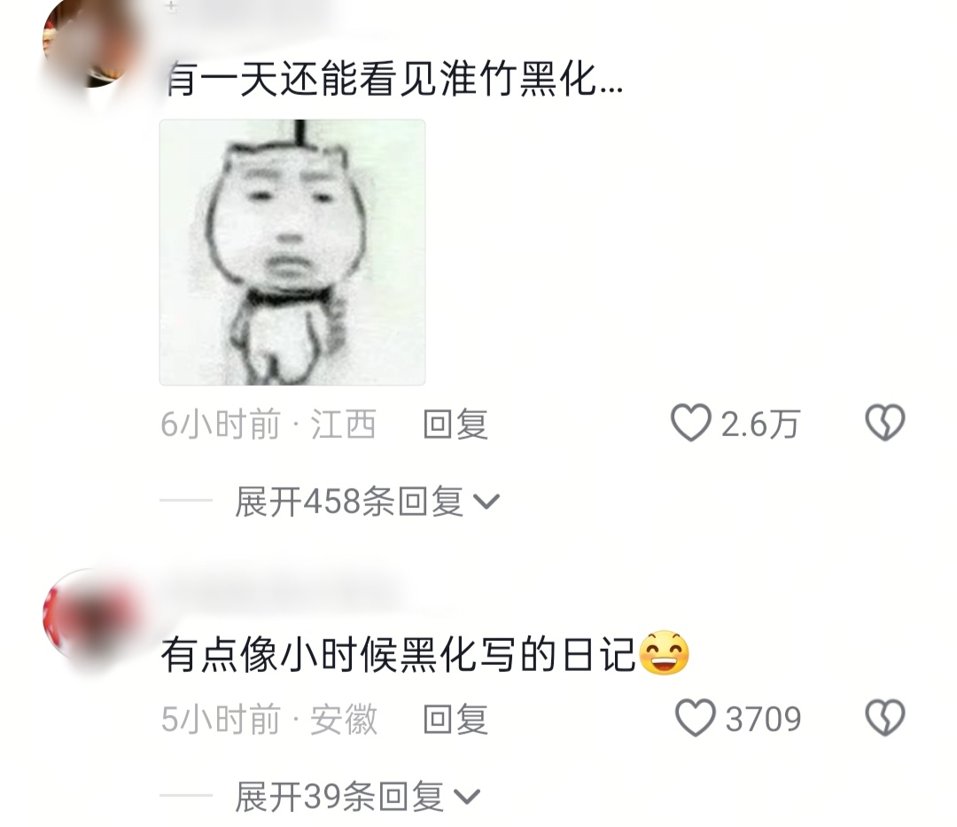Image resolution: width=957 pixels, height=827 pixels.
Task: Tap the 2.6万 like count number
Action: (760, 425)
